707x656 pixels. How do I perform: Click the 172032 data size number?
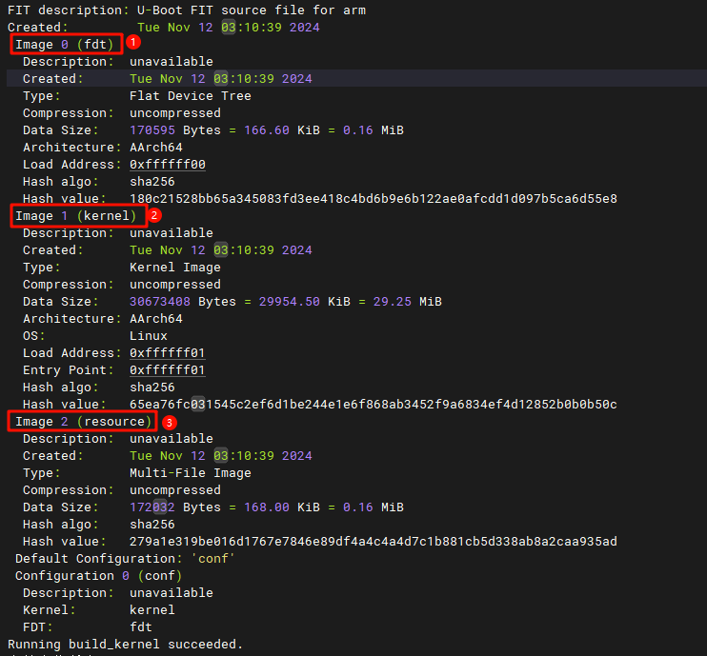(x=152, y=507)
